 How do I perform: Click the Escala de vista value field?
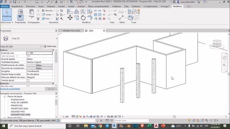click(39, 53)
